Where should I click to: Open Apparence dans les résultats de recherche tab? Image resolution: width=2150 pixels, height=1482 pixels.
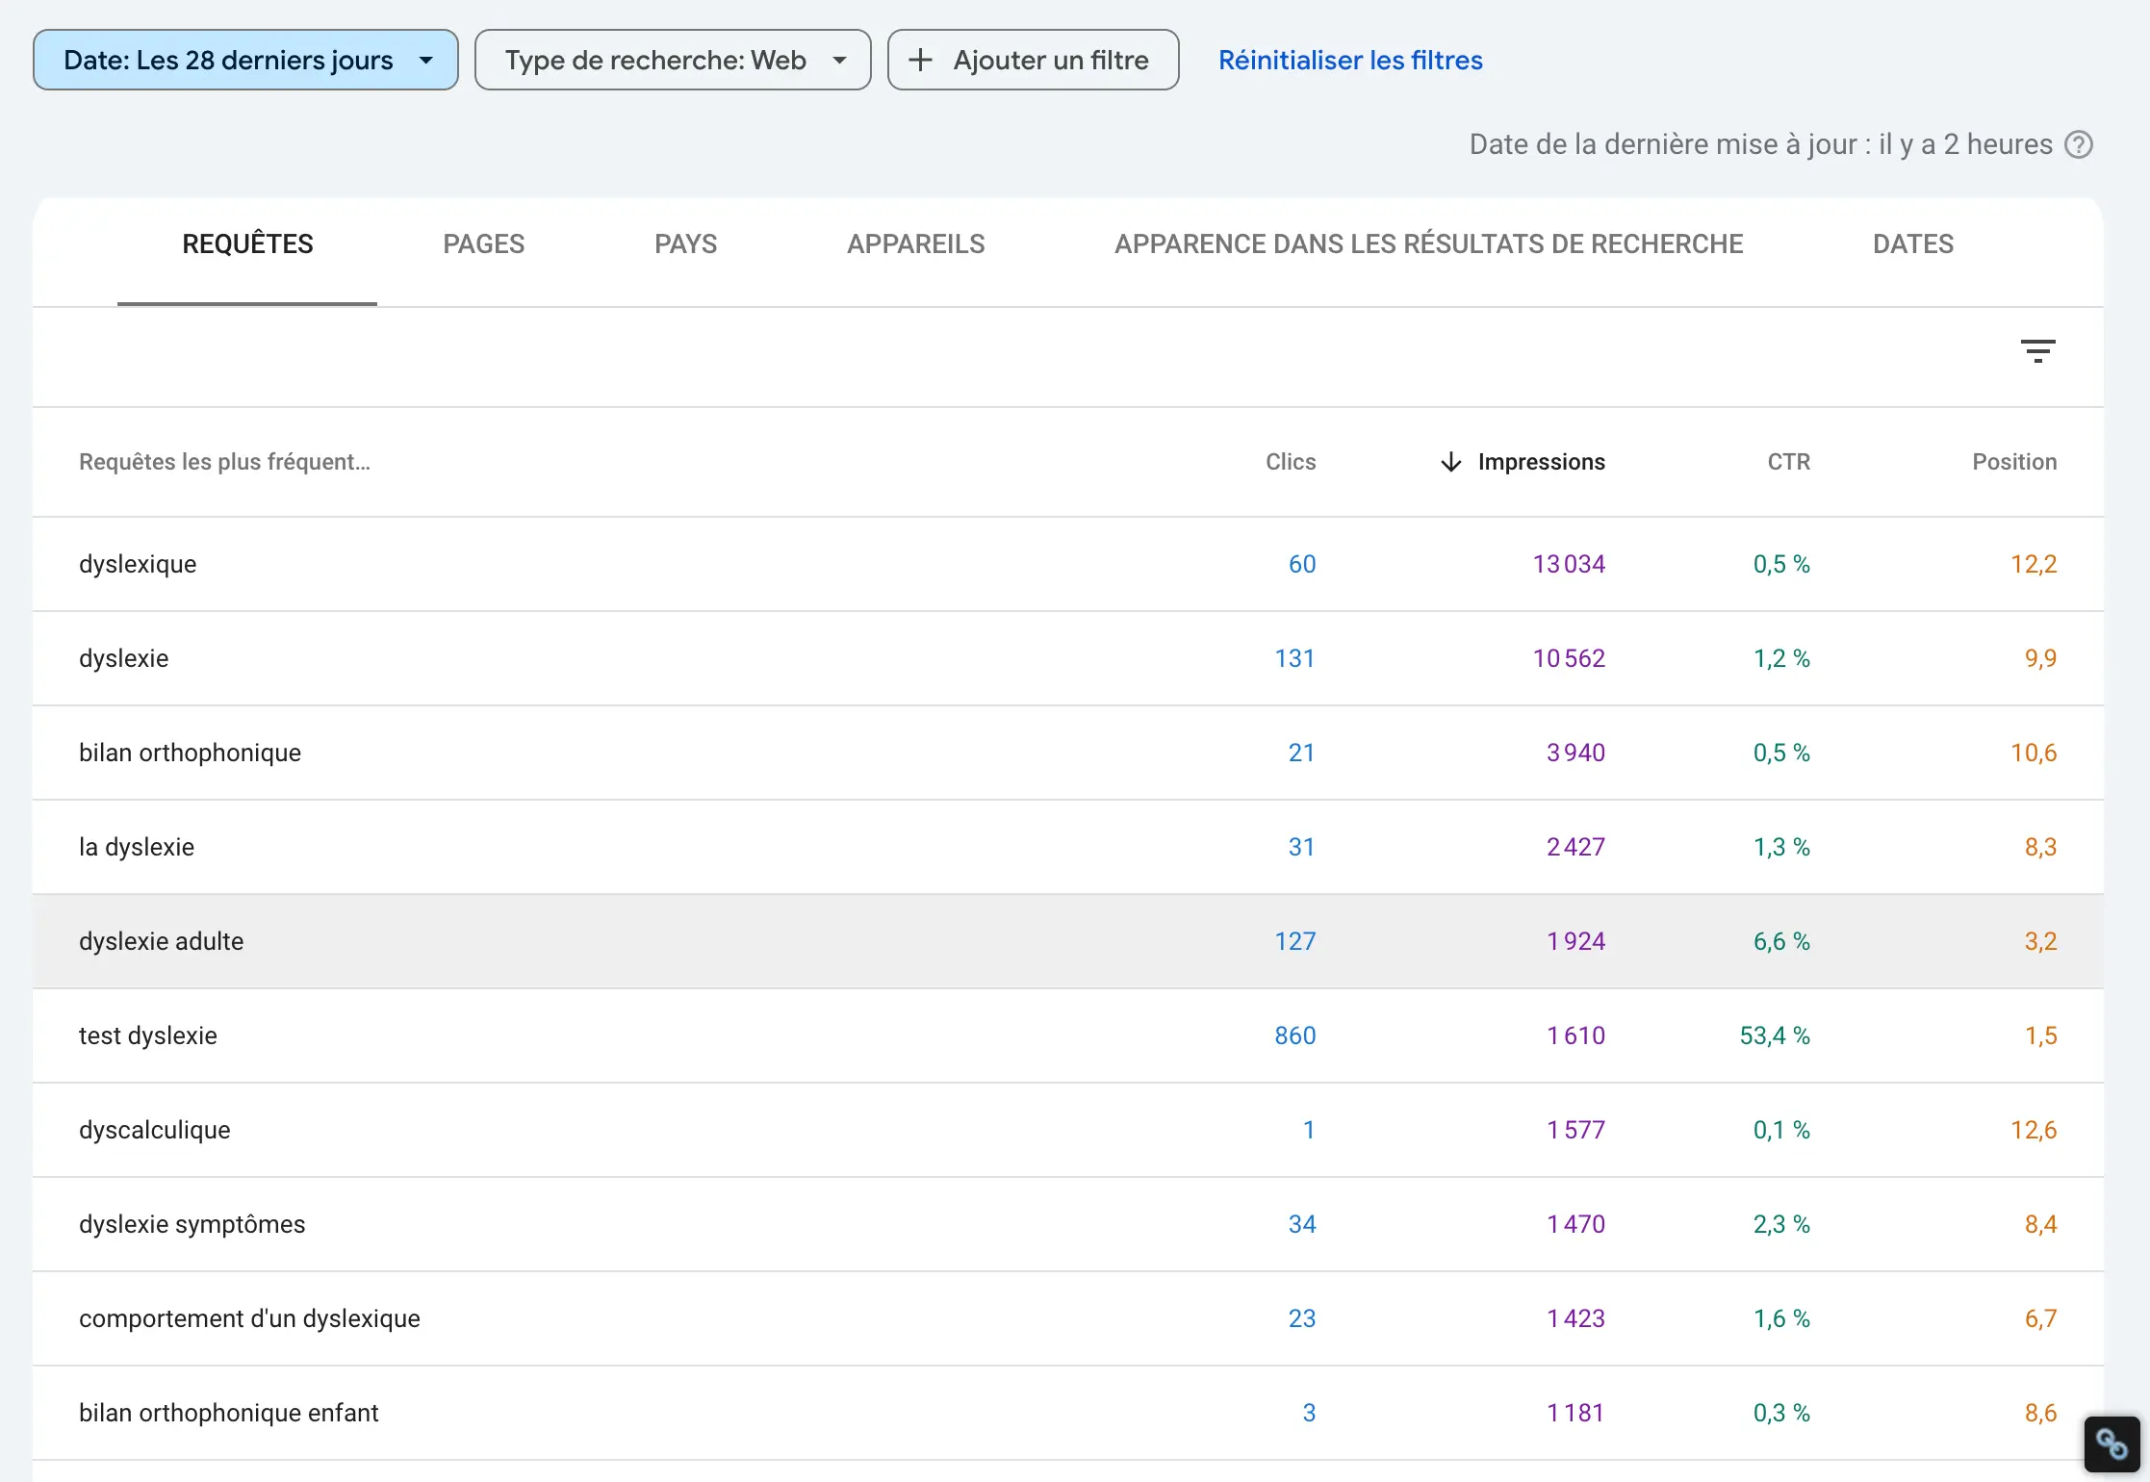(x=1428, y=244)
